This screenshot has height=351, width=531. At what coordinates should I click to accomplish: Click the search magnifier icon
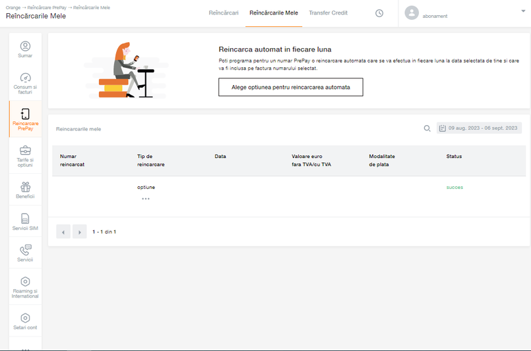point(427,128)
